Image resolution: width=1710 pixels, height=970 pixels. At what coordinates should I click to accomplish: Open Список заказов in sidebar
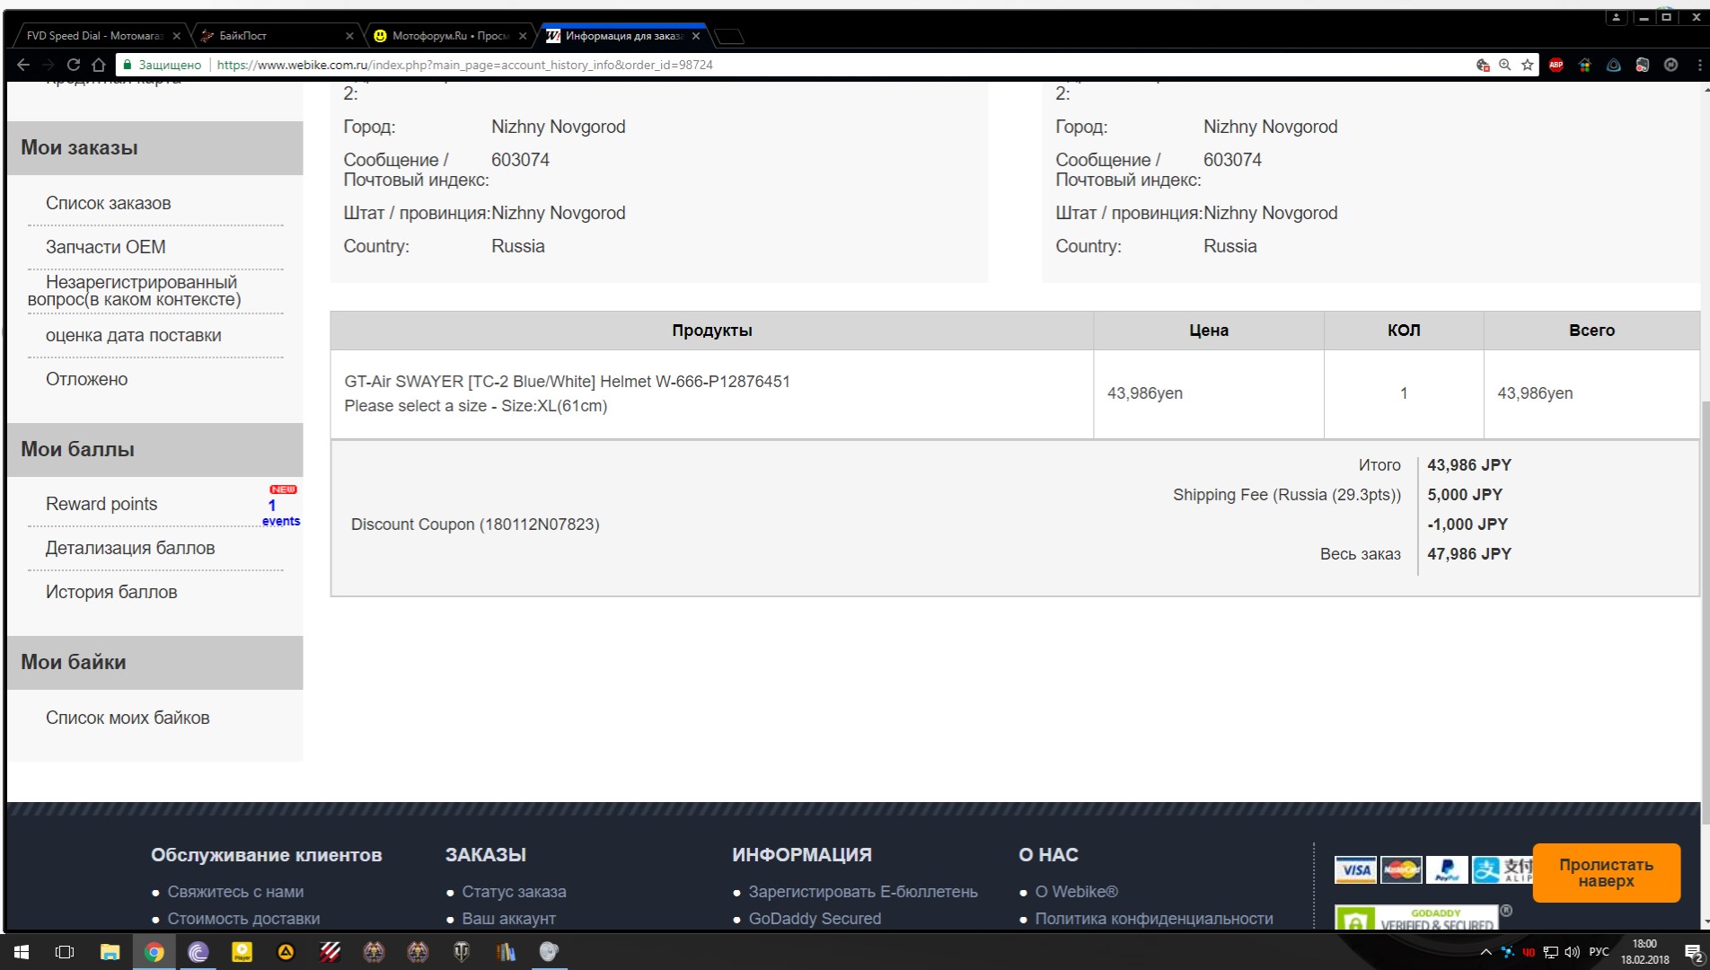[109, 204]
